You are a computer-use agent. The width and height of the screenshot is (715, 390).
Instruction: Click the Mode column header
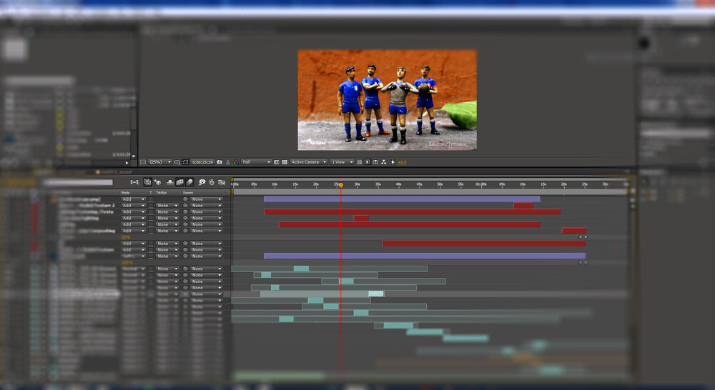[x=125, y=193]
